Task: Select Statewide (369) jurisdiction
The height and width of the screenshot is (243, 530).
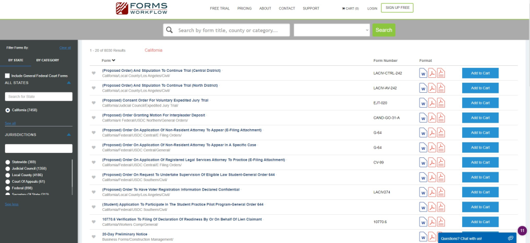Action: [7, 162]
